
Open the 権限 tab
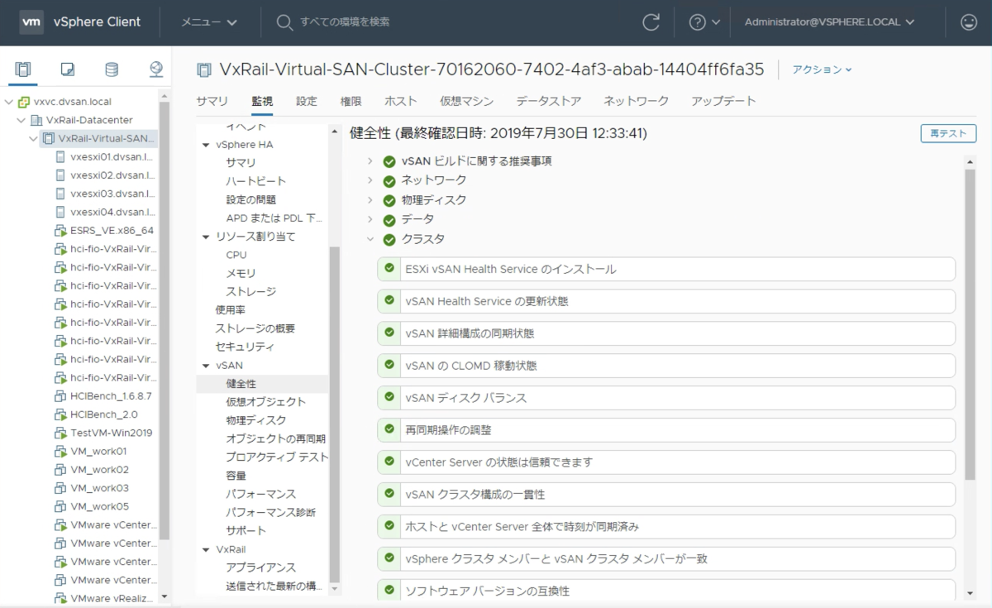pyautogui.click(x=351, y=101)
